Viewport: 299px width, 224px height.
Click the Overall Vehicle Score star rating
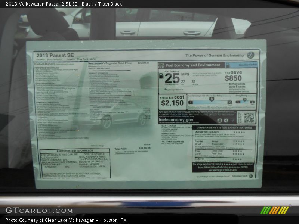tap(239, 132)
